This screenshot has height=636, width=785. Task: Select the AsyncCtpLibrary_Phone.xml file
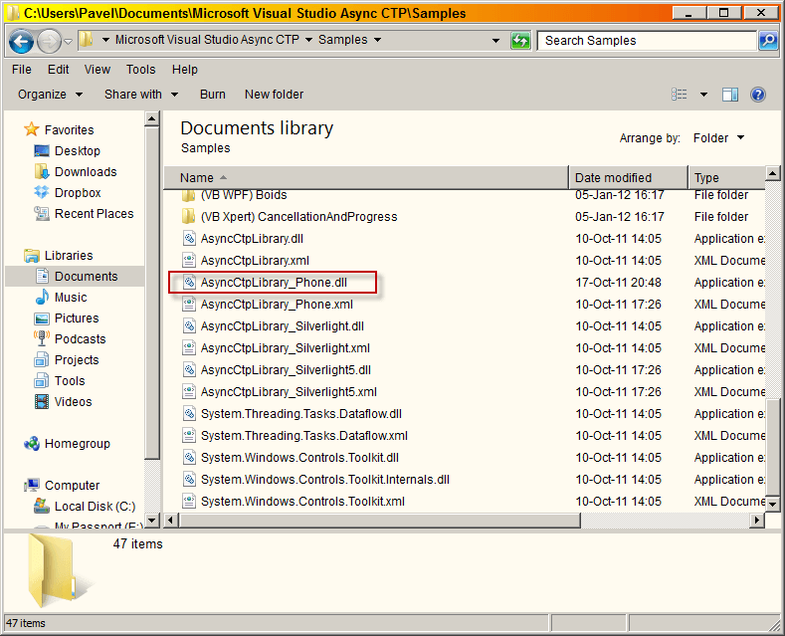(x=277, y=305)
